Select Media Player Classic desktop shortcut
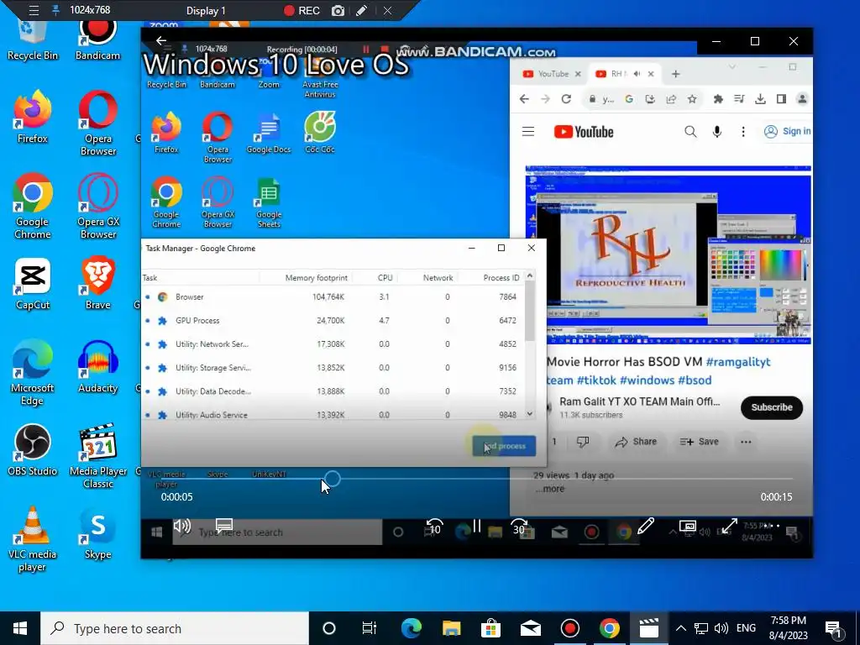The height and width of the screenshot is (645, 860). tap(97, 456)
